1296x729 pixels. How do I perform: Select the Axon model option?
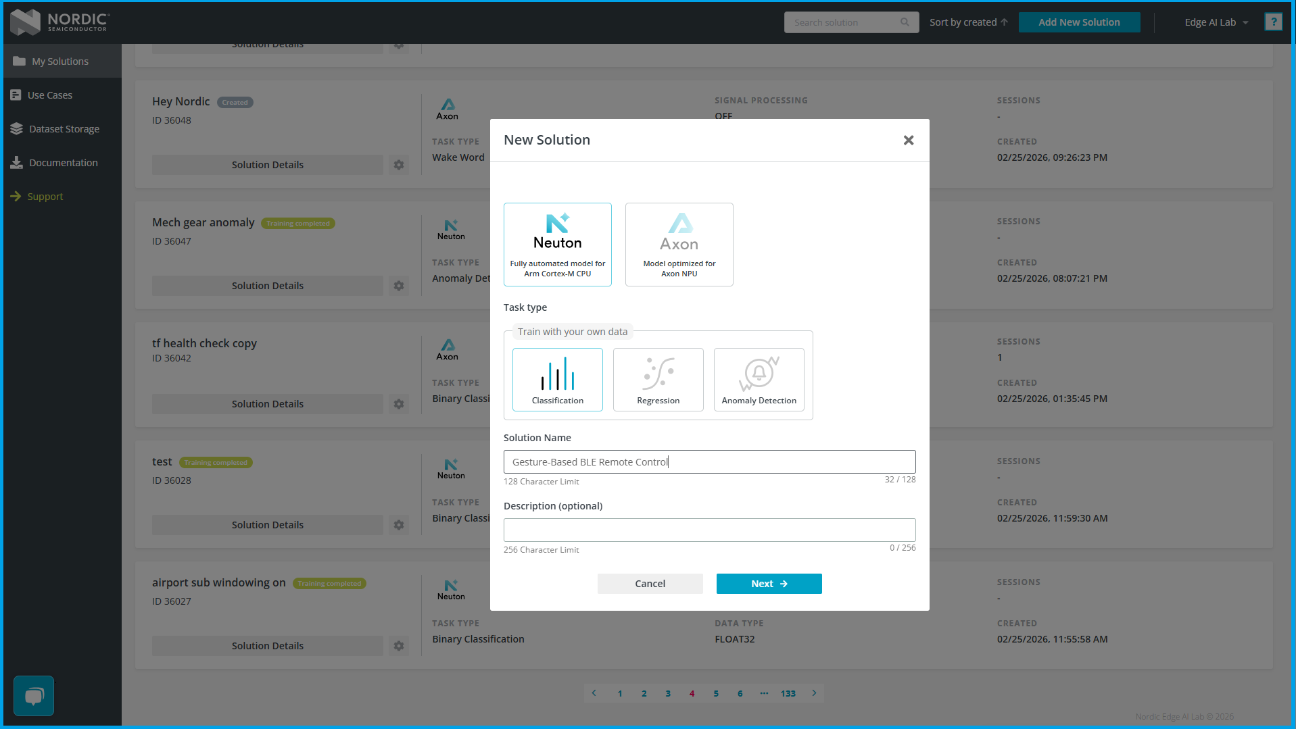(679, 245)
